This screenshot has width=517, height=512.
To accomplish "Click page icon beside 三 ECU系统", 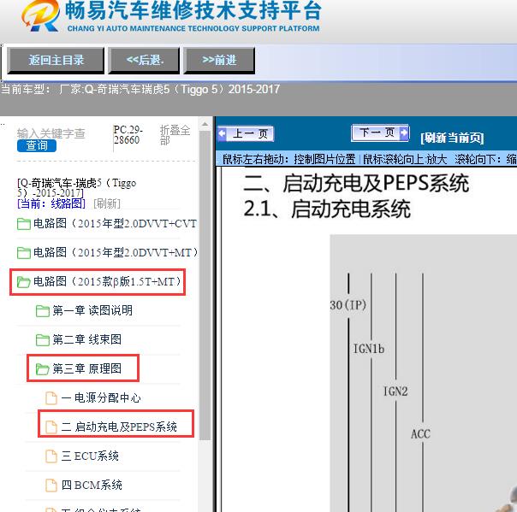I will 51,456.
